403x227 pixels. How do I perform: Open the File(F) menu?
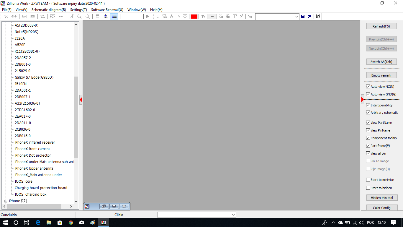point(6,10)
